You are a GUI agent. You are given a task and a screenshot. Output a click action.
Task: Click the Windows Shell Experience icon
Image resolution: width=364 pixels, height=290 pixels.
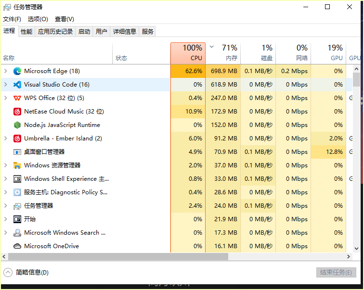coord(17,179)
